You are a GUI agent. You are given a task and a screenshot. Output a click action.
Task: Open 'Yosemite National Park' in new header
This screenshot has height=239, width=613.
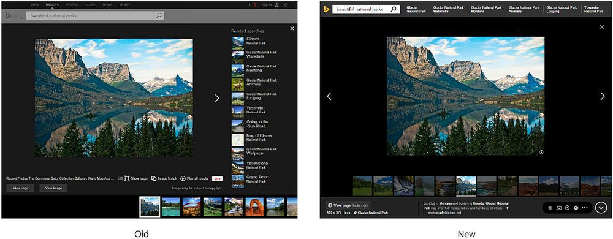[x=594, y=9]
